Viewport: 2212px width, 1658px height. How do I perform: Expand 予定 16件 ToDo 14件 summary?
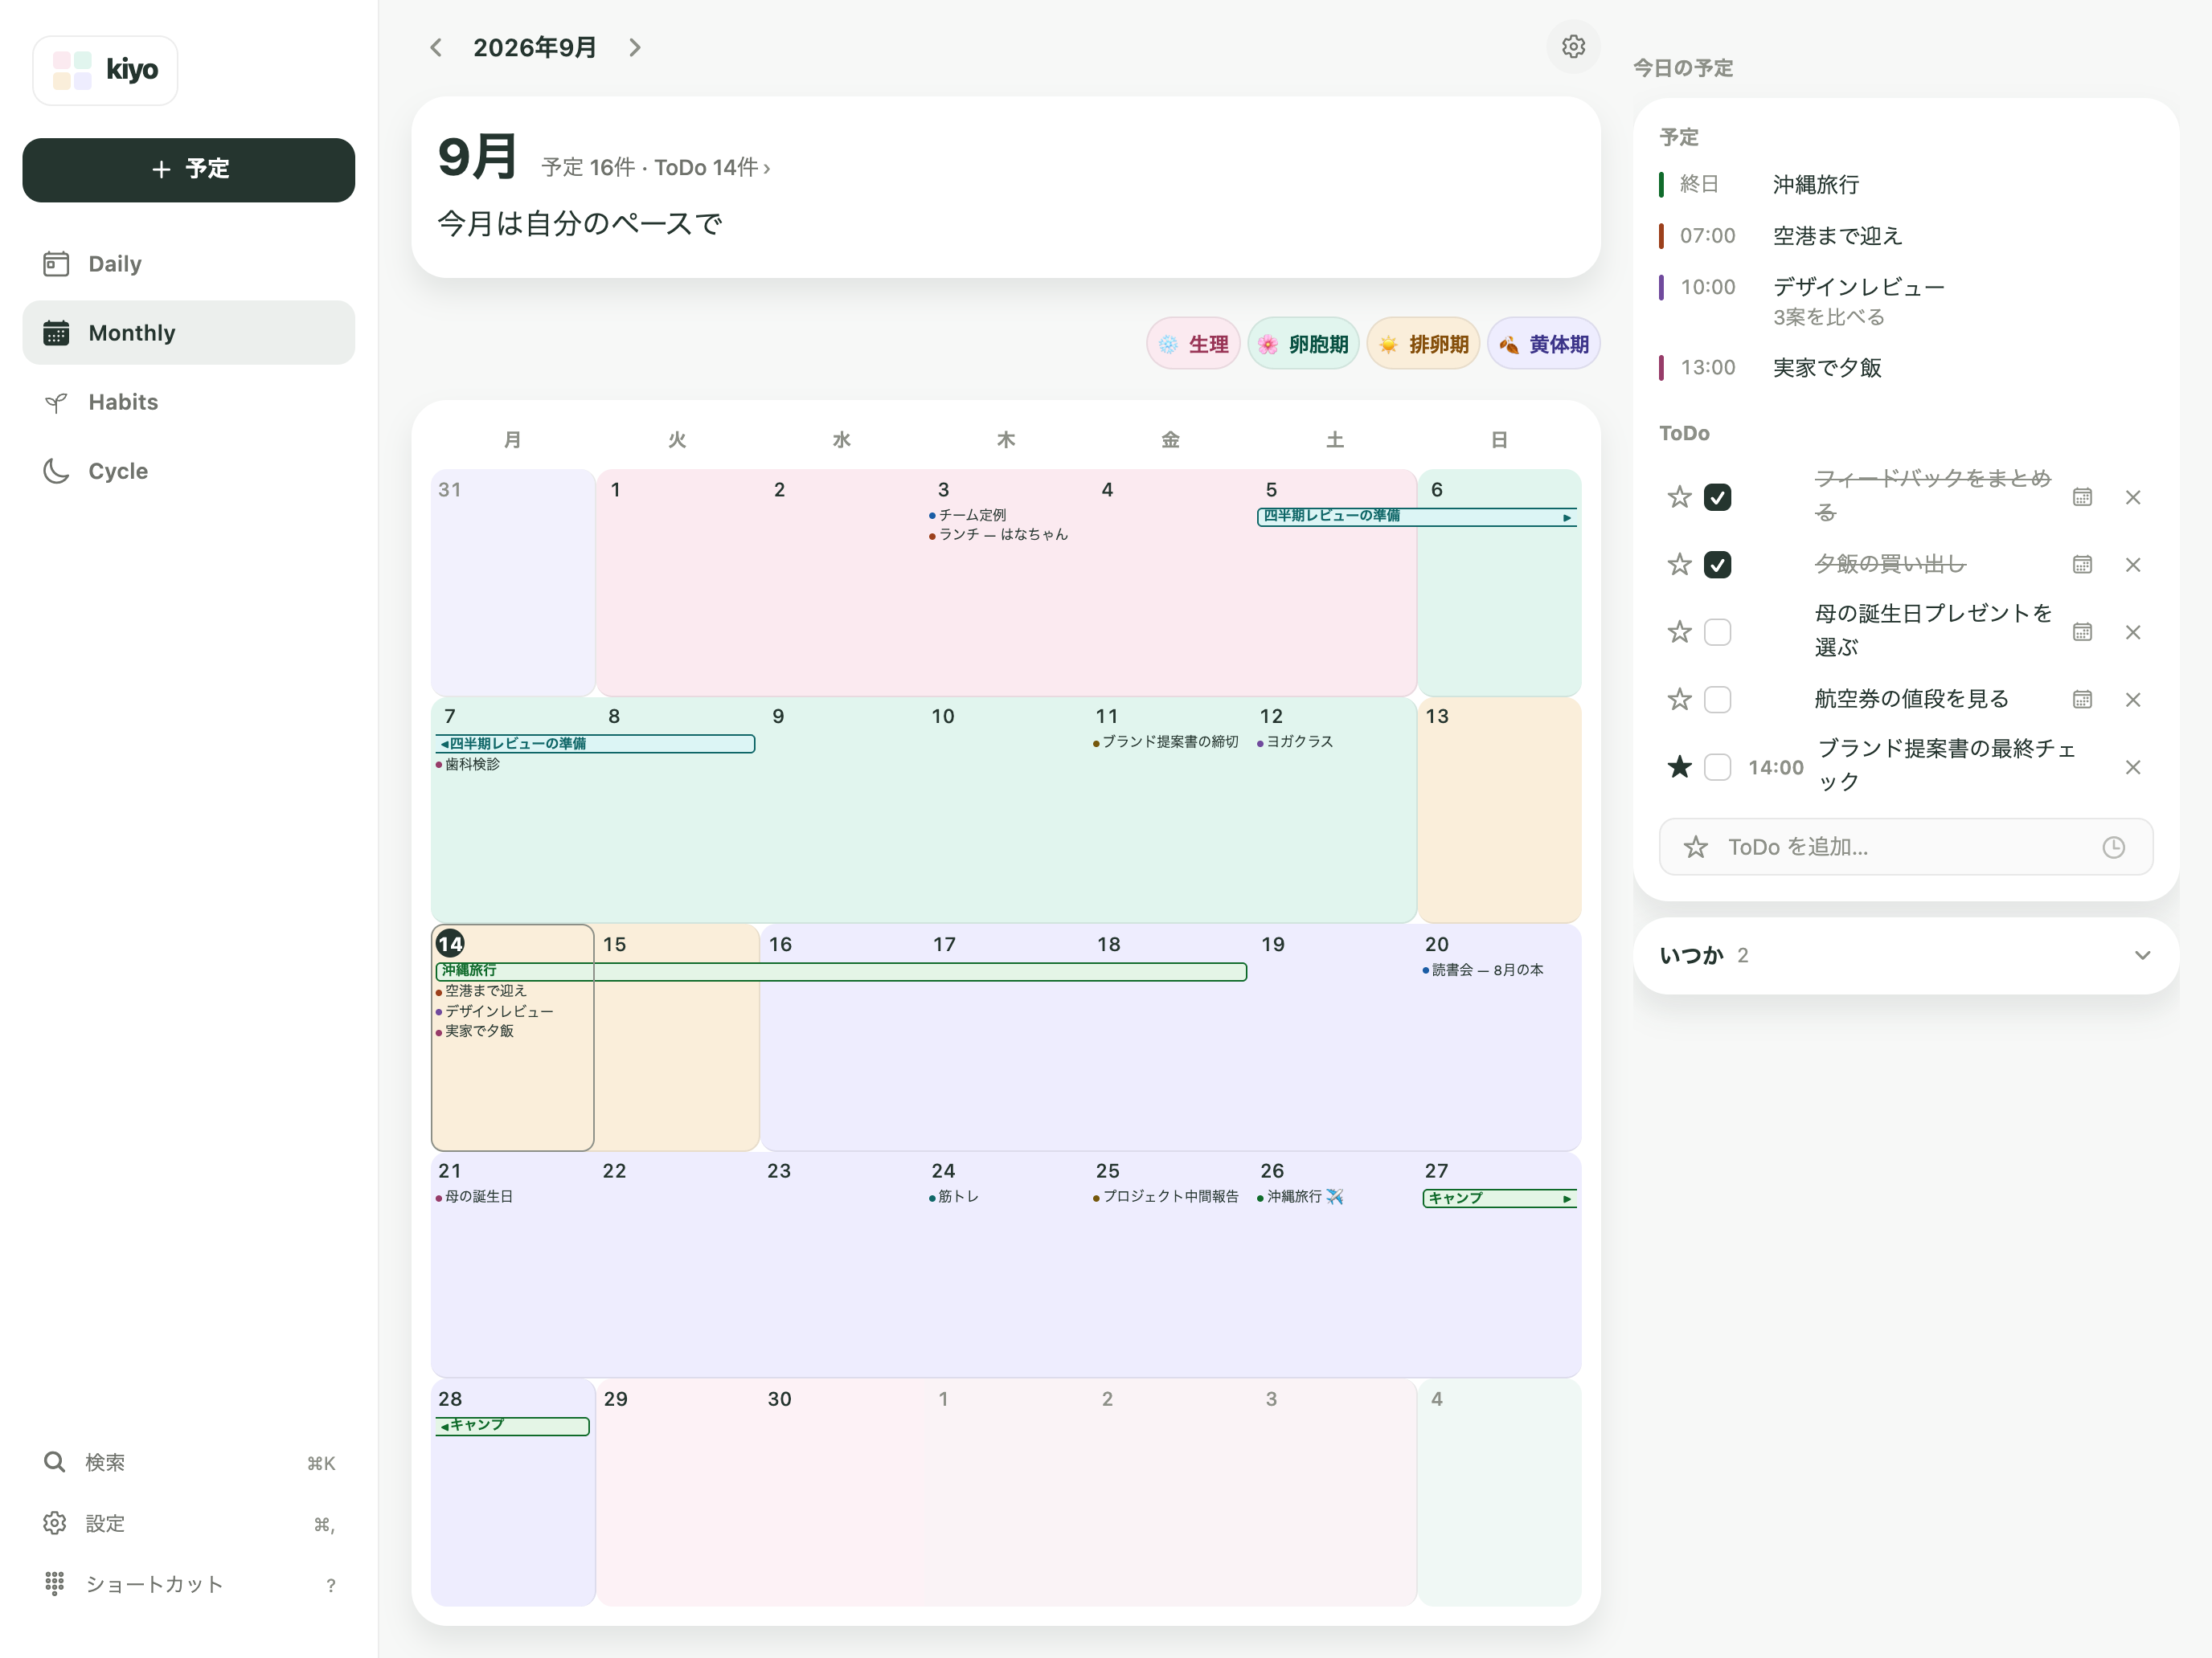click(x=655, y=167)
